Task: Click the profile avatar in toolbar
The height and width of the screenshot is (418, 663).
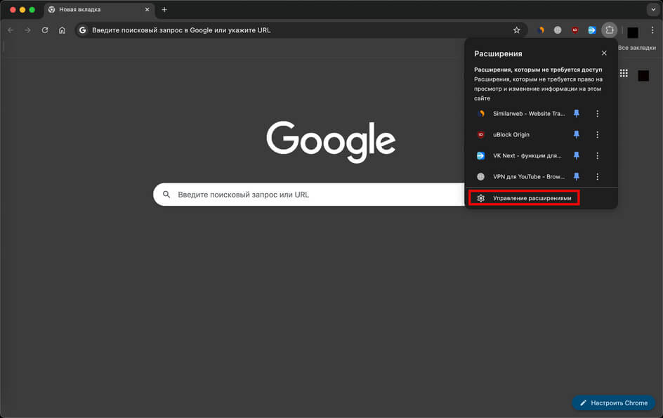Action: 633,32
